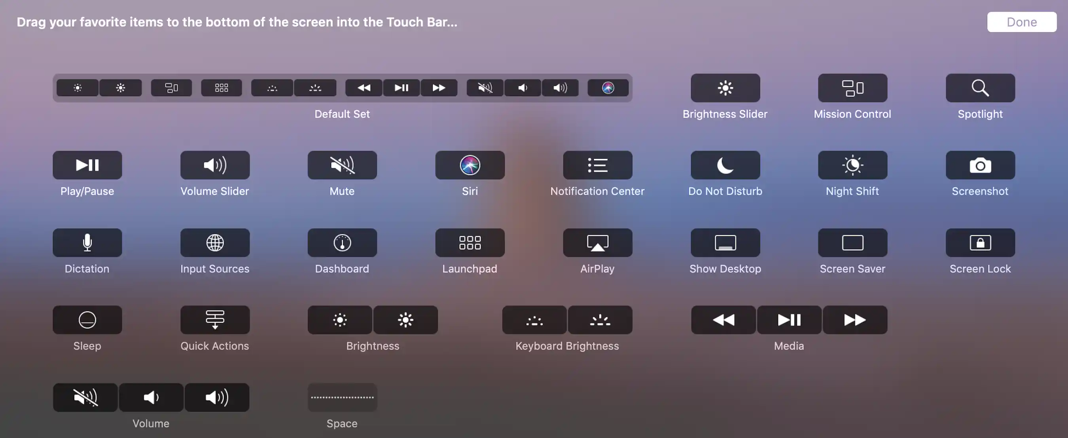The width and height of the screenshot is (1068, 438).
Task: Toggle Do Not Disturb
Action: pyautogui.click(x=725, y=165)
